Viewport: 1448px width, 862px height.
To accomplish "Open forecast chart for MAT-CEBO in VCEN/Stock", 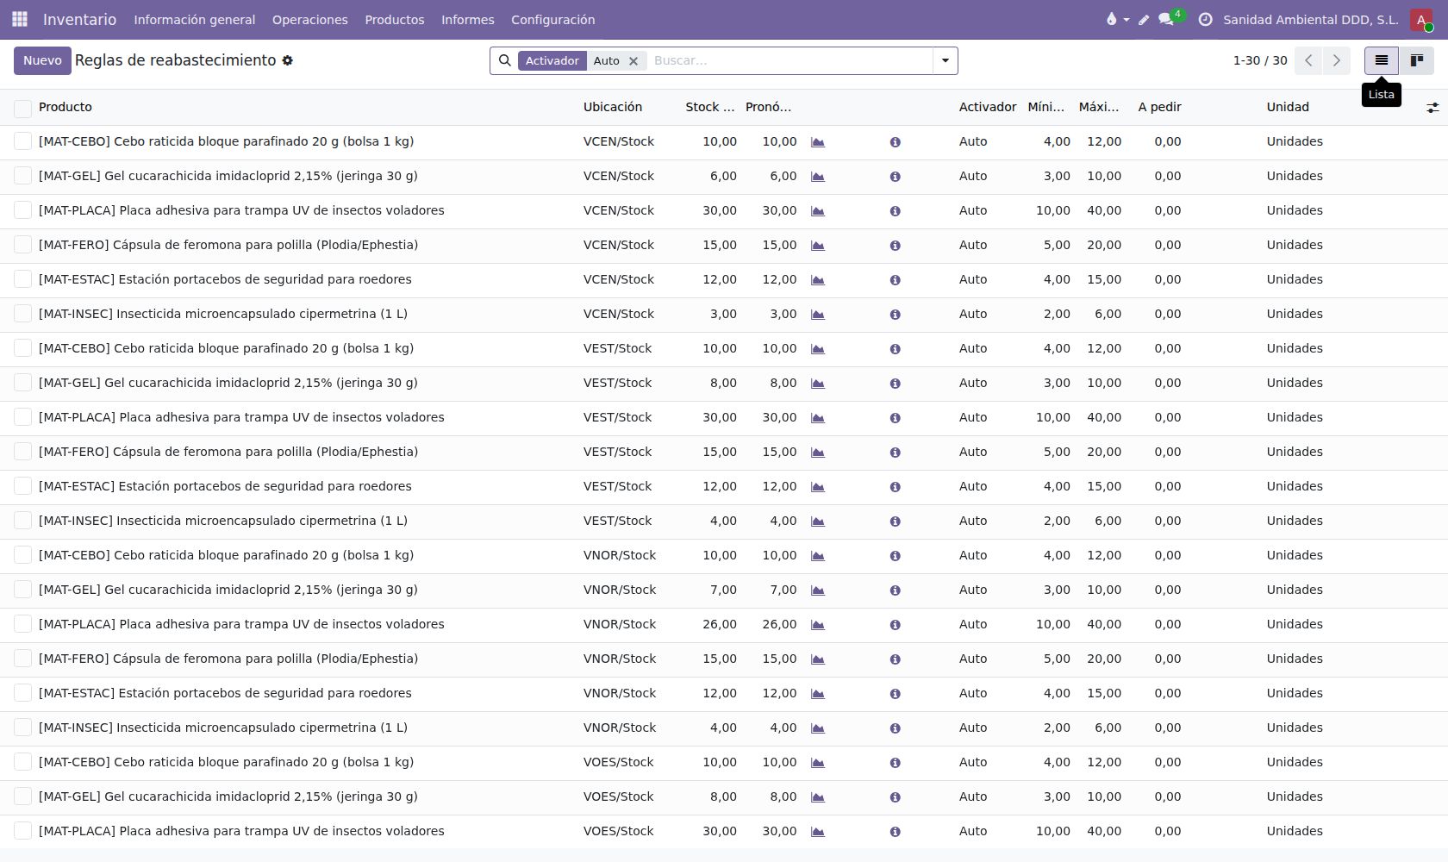I will [818, 142].
